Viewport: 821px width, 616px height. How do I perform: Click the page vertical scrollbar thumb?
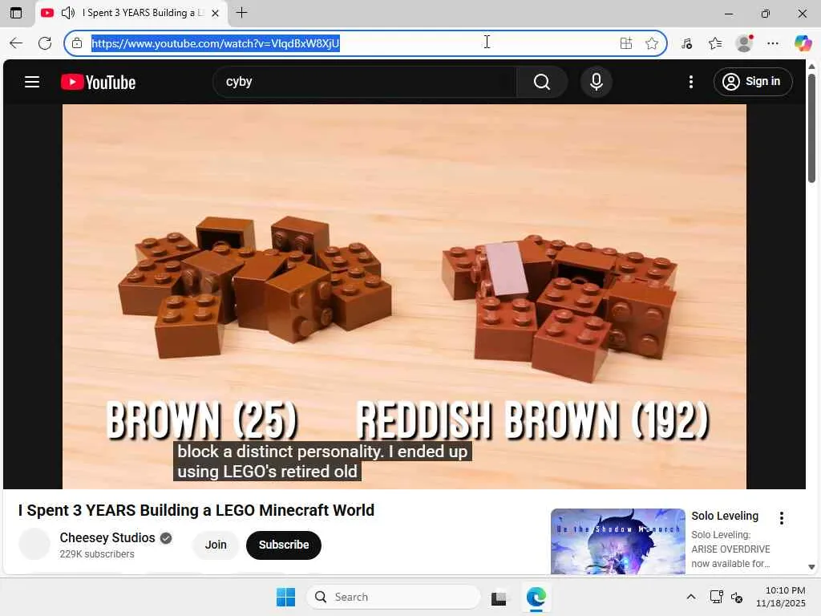click(811, 128)
